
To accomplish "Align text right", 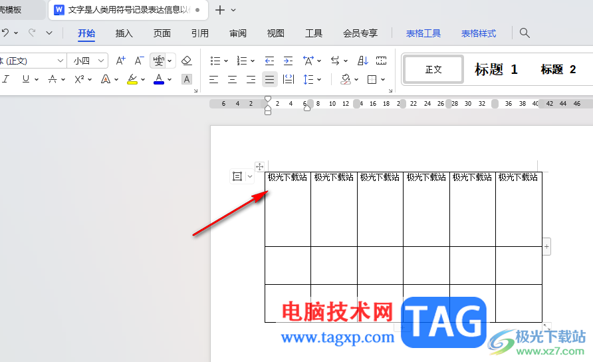I will pyautogui.click(x=251, y=79).
